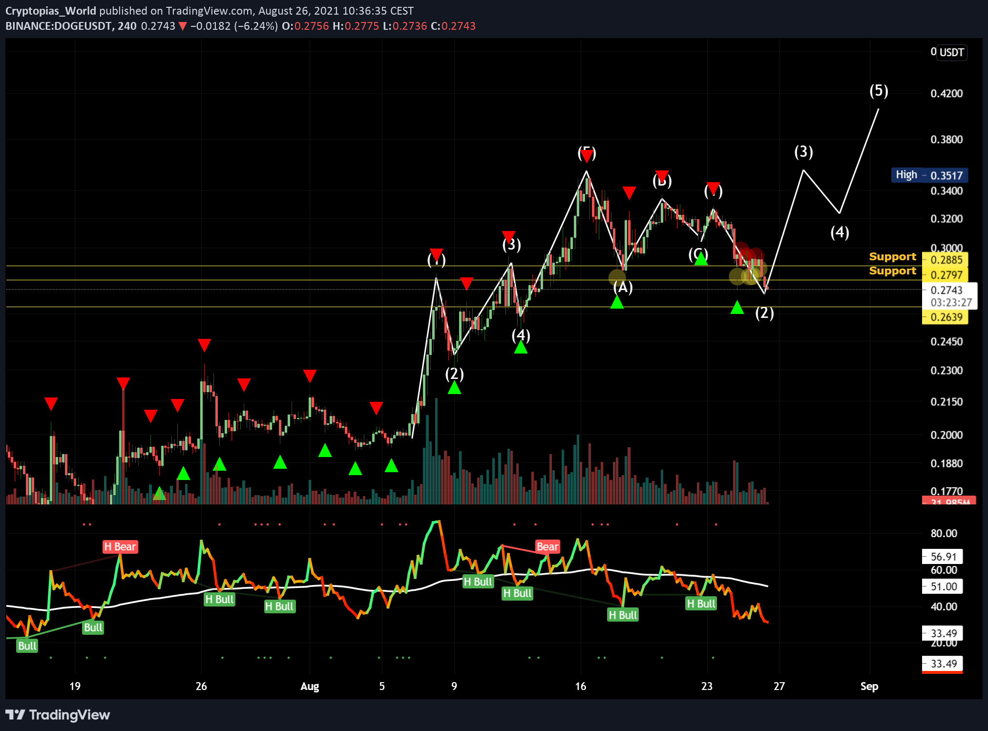Screen dimensions: 988x731
Task: Click the H Bear divergence label
Action: (x=120, y=546)
